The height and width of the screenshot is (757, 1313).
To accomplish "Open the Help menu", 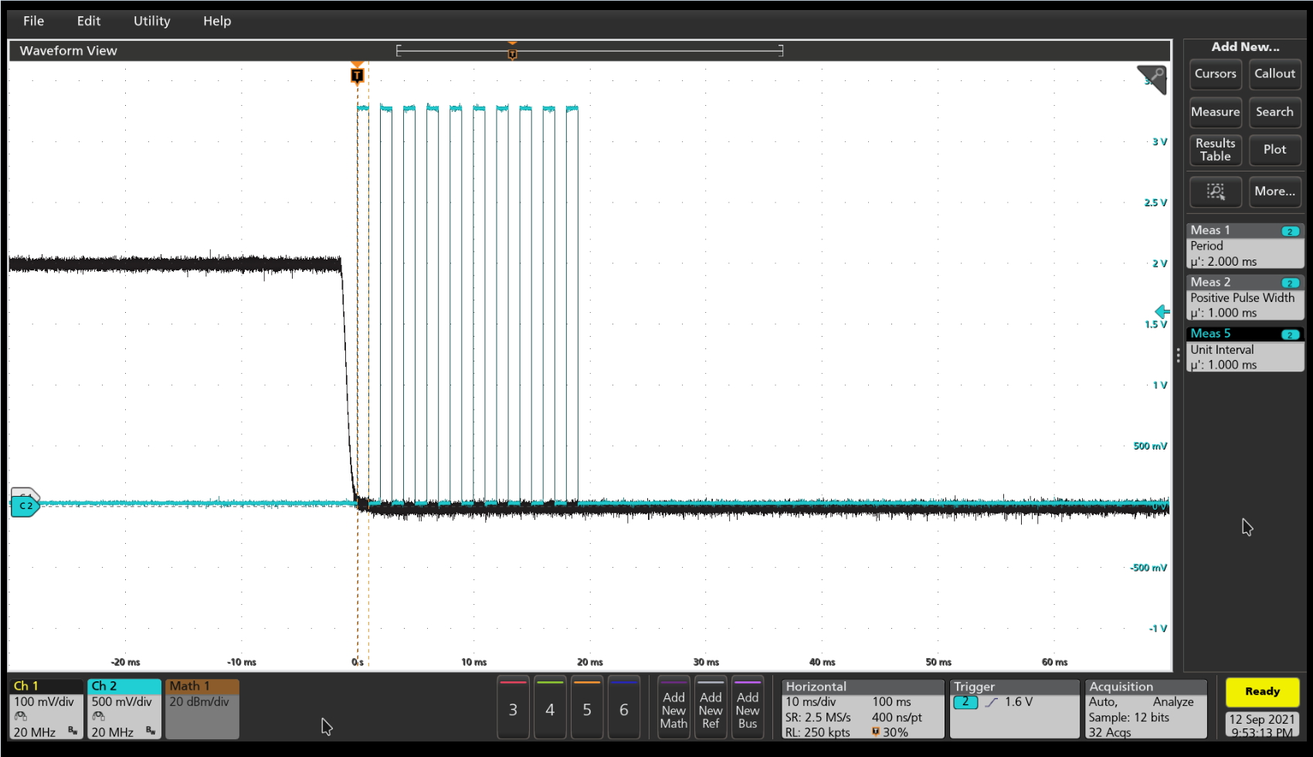I will click(217, 21).
